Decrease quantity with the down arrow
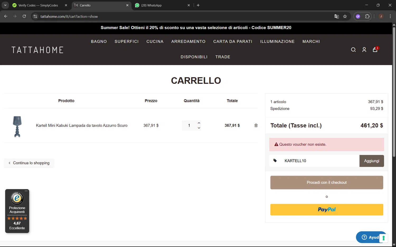 [x=199, y=128]
